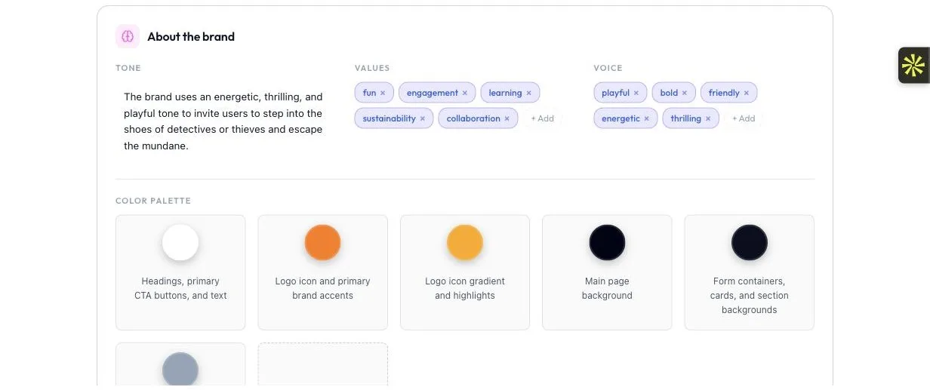Image resolution: width=930 pixels, height=390 pixels.
Task: Select the main page background swatch
Action: pos(607,243)
